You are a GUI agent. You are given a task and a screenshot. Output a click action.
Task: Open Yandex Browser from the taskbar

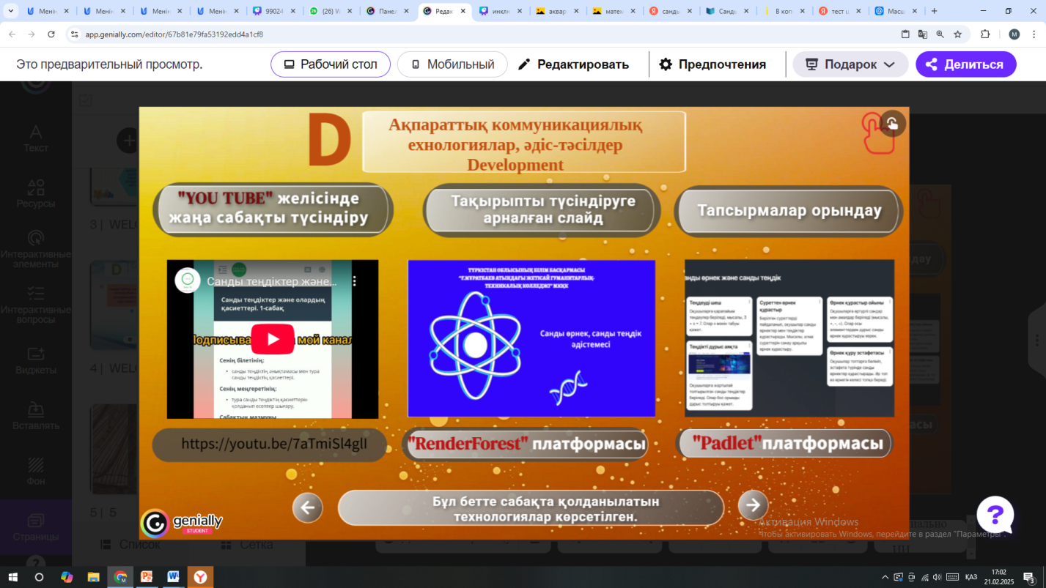tap(200, 577)
